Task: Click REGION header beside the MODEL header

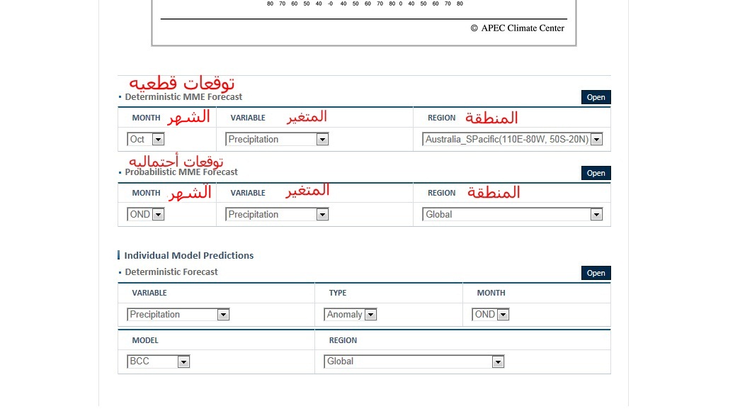Action: (343, 340)
